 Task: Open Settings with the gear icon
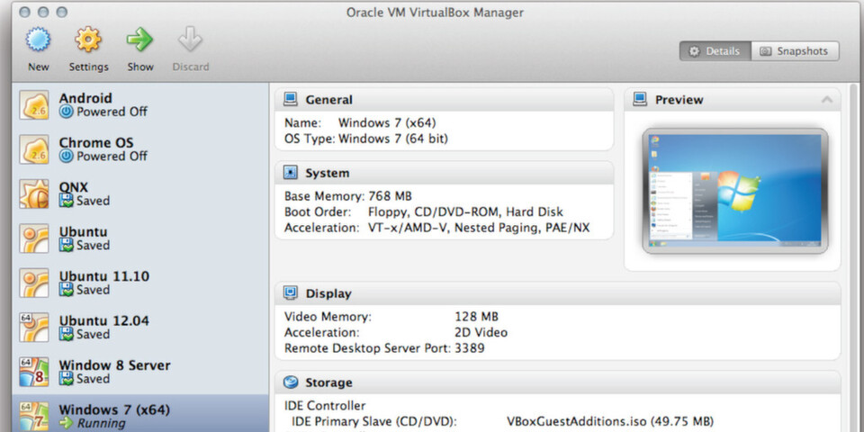click(88, 40)
